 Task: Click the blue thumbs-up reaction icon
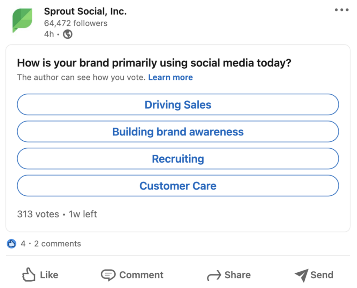pos(12,244)
